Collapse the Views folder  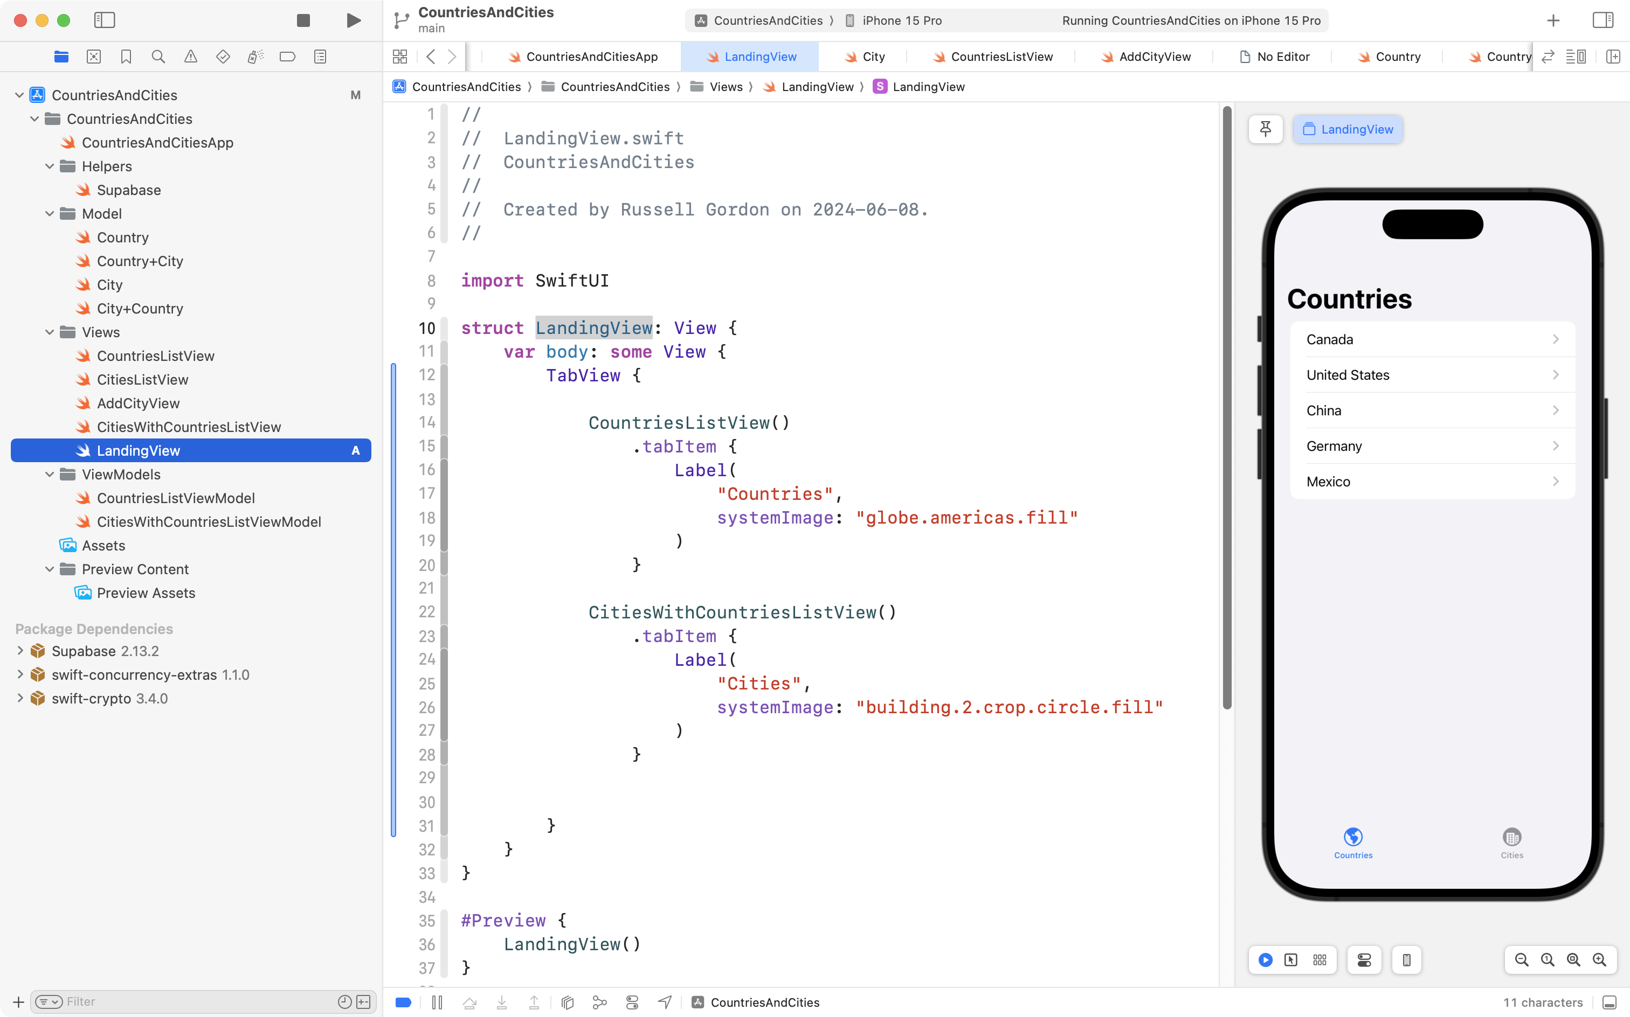tap(49, 332)
